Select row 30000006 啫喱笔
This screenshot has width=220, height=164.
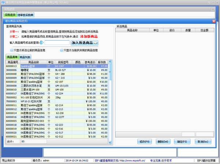coord(57,70)
